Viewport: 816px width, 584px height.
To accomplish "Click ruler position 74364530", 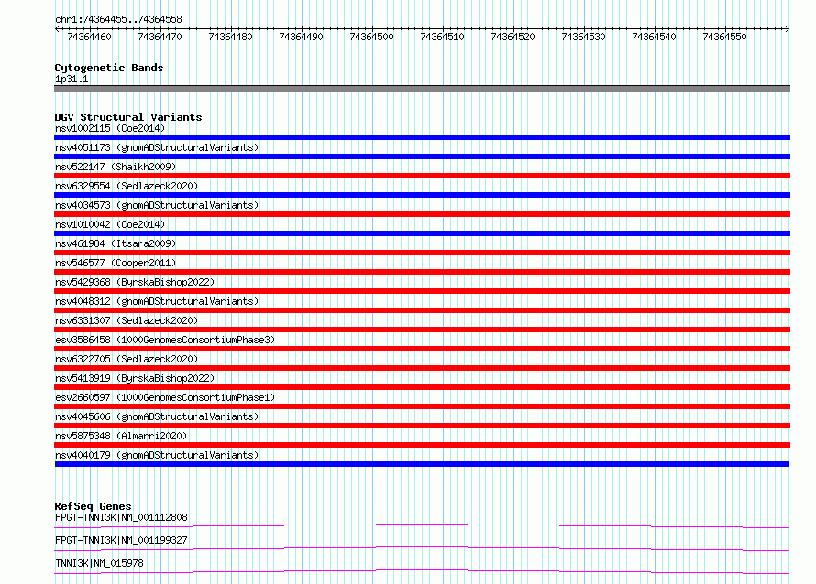I will (584, 37).
